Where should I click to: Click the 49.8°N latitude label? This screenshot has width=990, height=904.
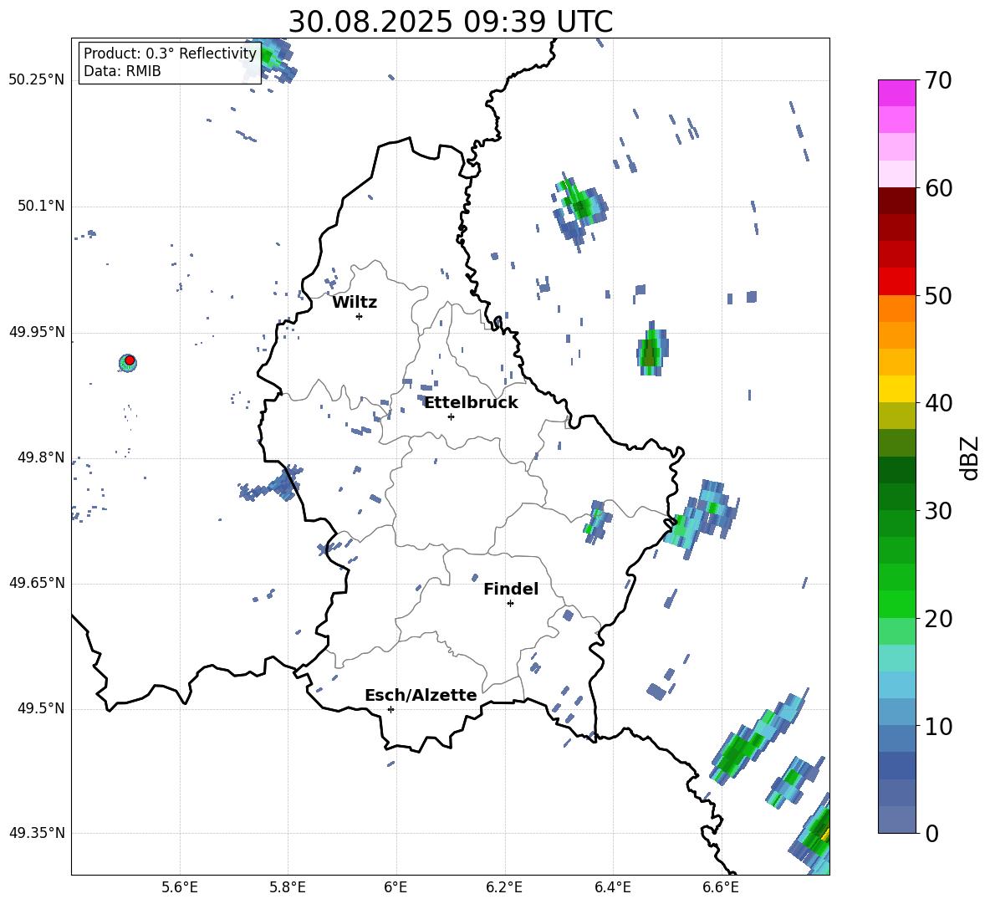coord(41,457)
